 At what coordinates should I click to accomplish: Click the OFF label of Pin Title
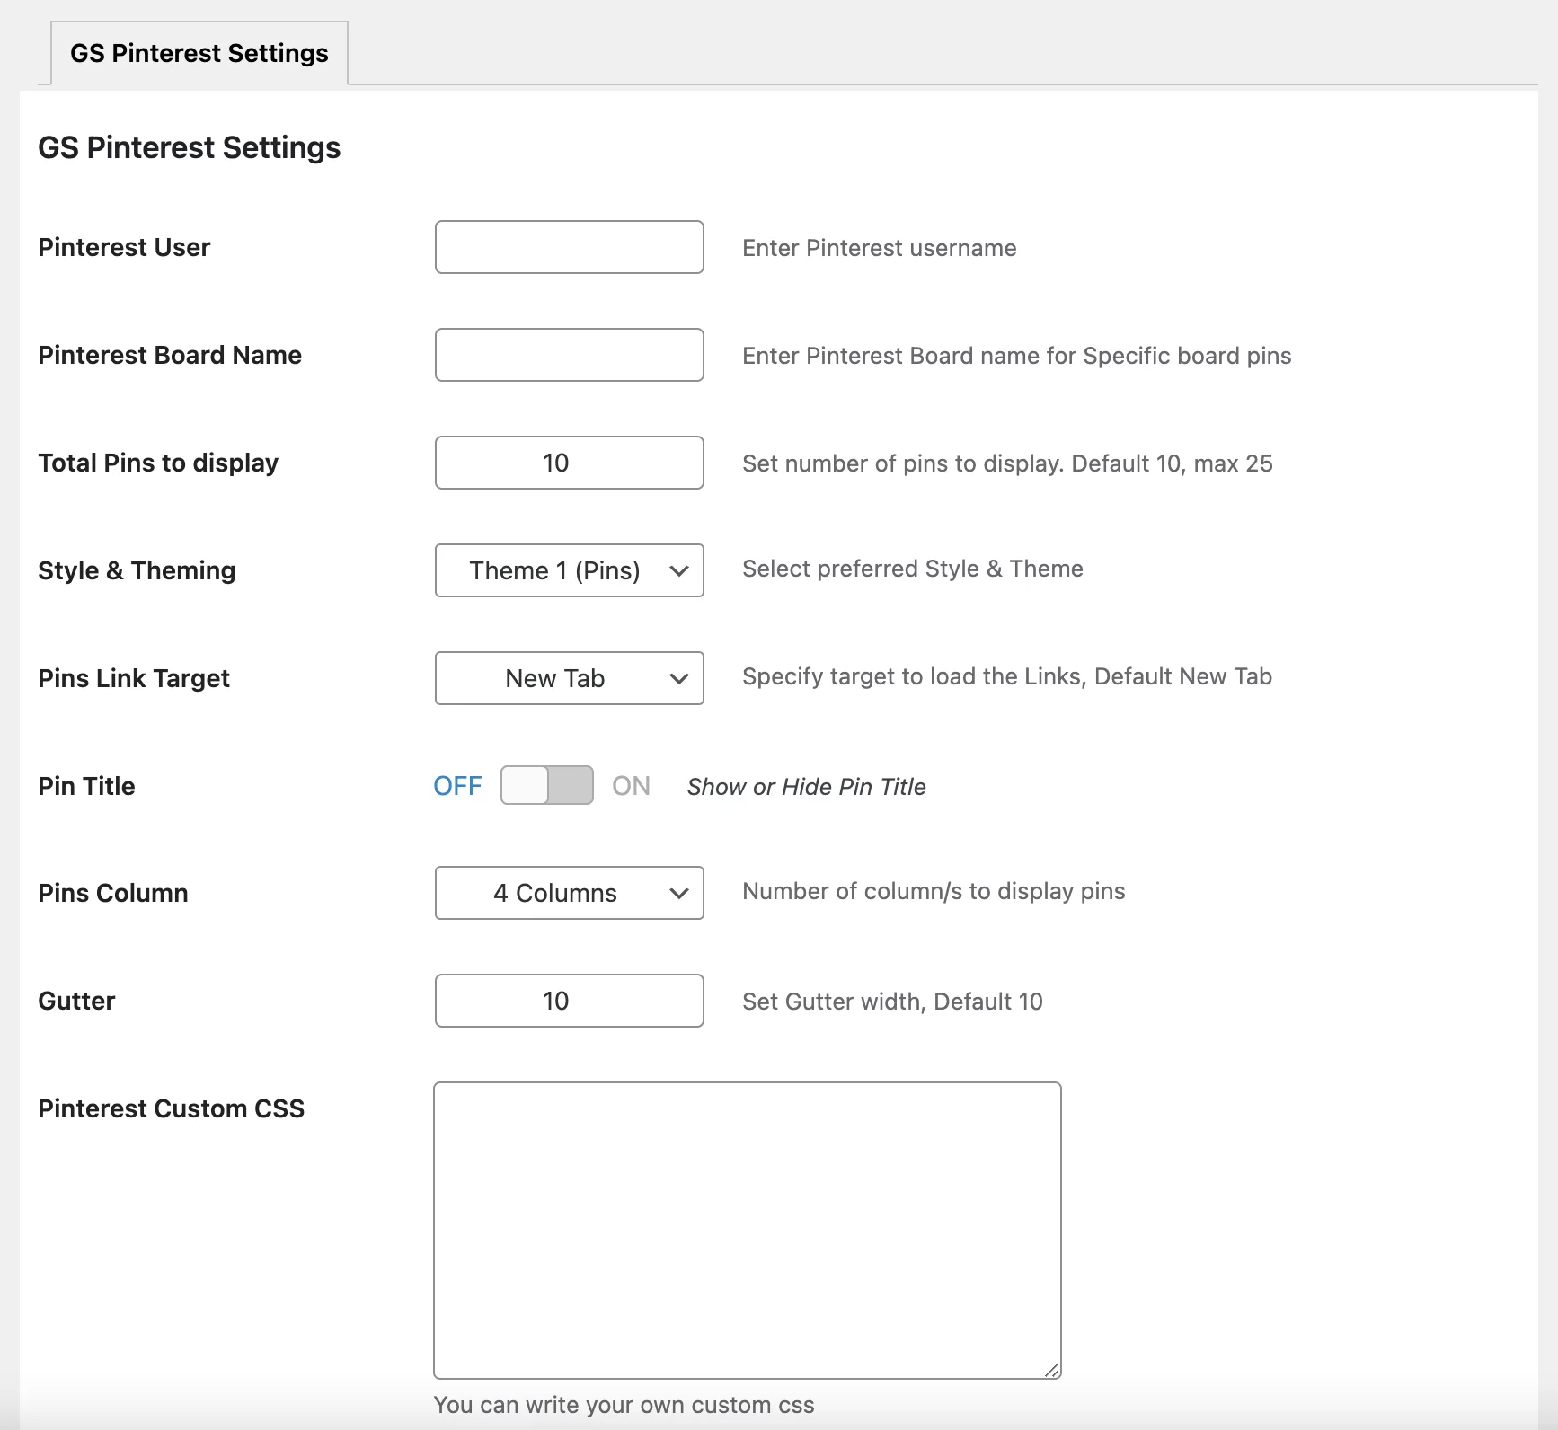tap(457, 786)
